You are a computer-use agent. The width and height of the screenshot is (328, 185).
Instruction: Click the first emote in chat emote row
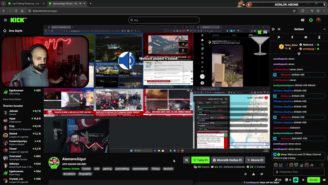[x=275, y=165]
